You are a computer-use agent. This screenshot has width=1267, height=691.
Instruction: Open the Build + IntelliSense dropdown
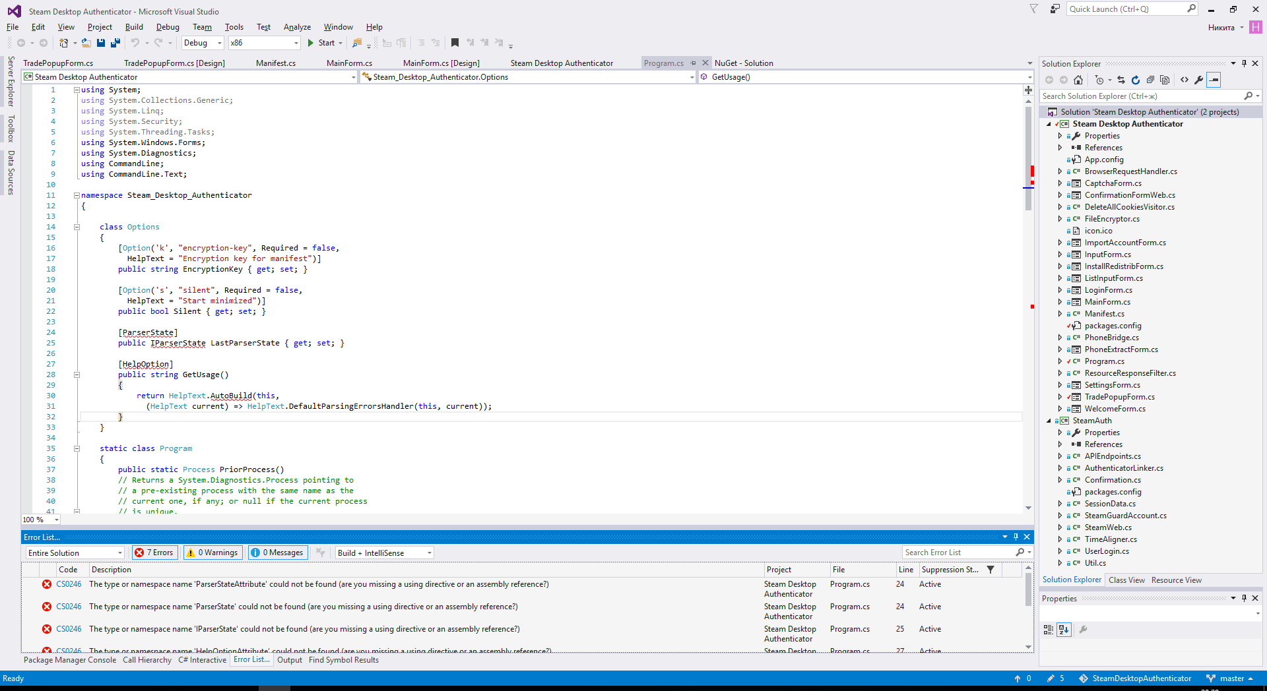tap(383, 553)
